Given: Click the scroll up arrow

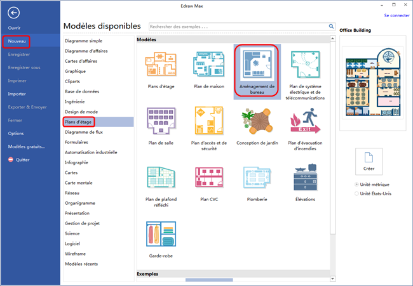Looking at the screenshot, I should pos(333,39).
